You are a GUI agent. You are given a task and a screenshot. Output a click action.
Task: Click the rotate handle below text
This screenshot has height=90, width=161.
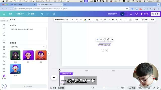pos(103,50)
